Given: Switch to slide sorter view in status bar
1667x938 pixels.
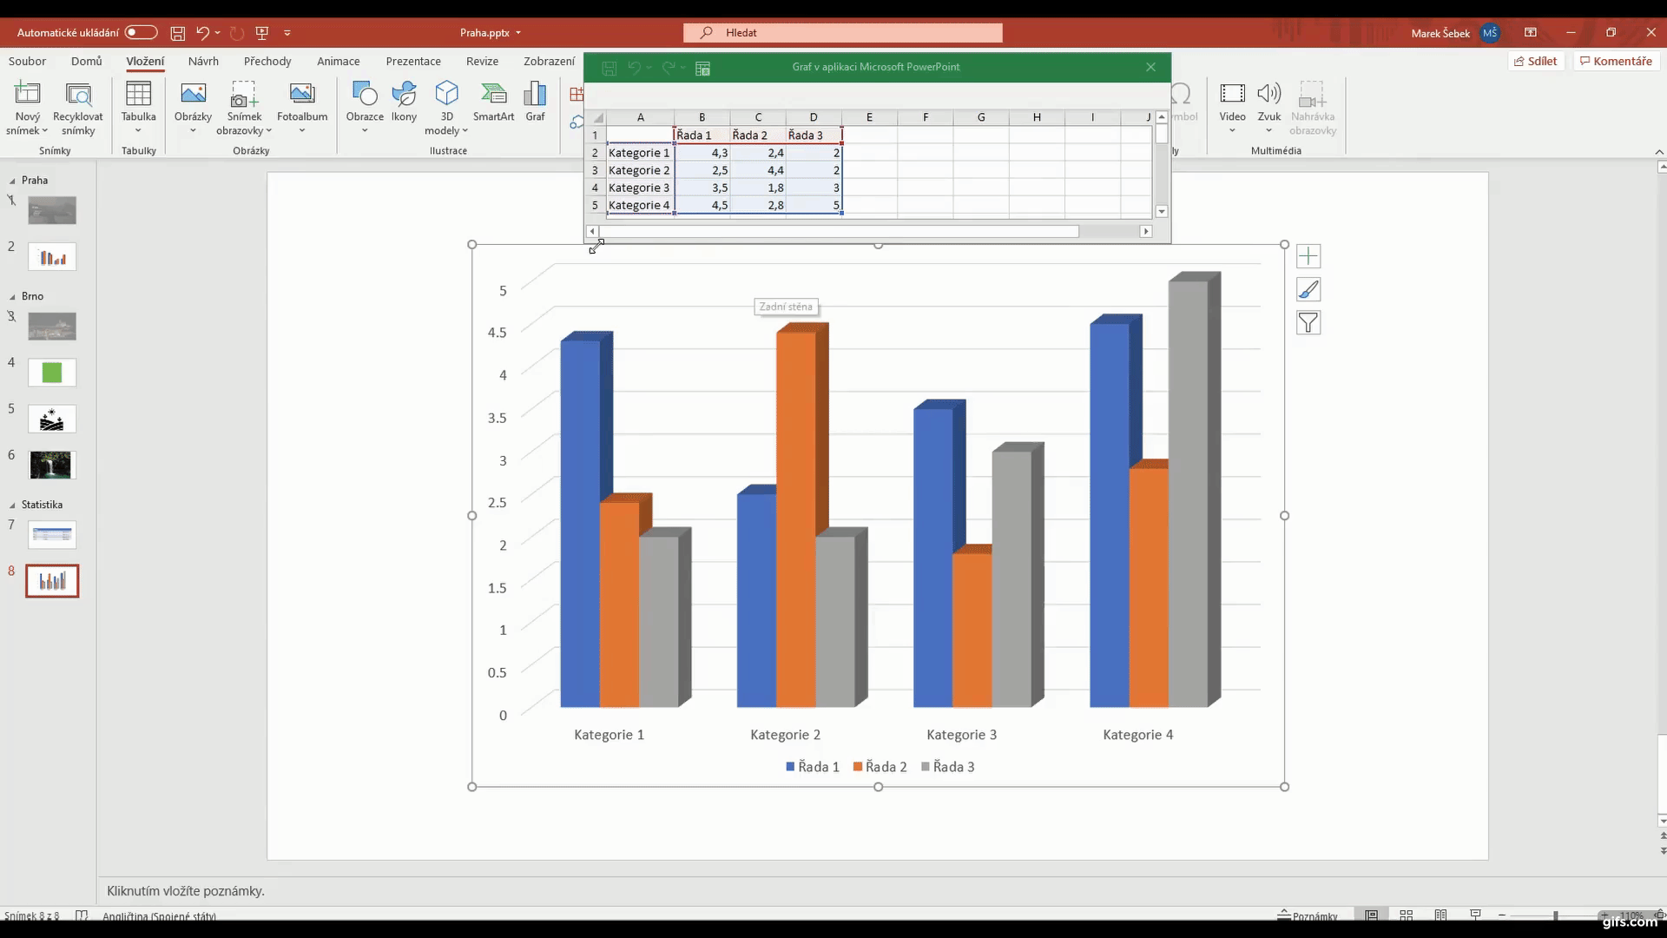Looking at the screenshot, I should pyautogui.click(x=1407, y=915).
